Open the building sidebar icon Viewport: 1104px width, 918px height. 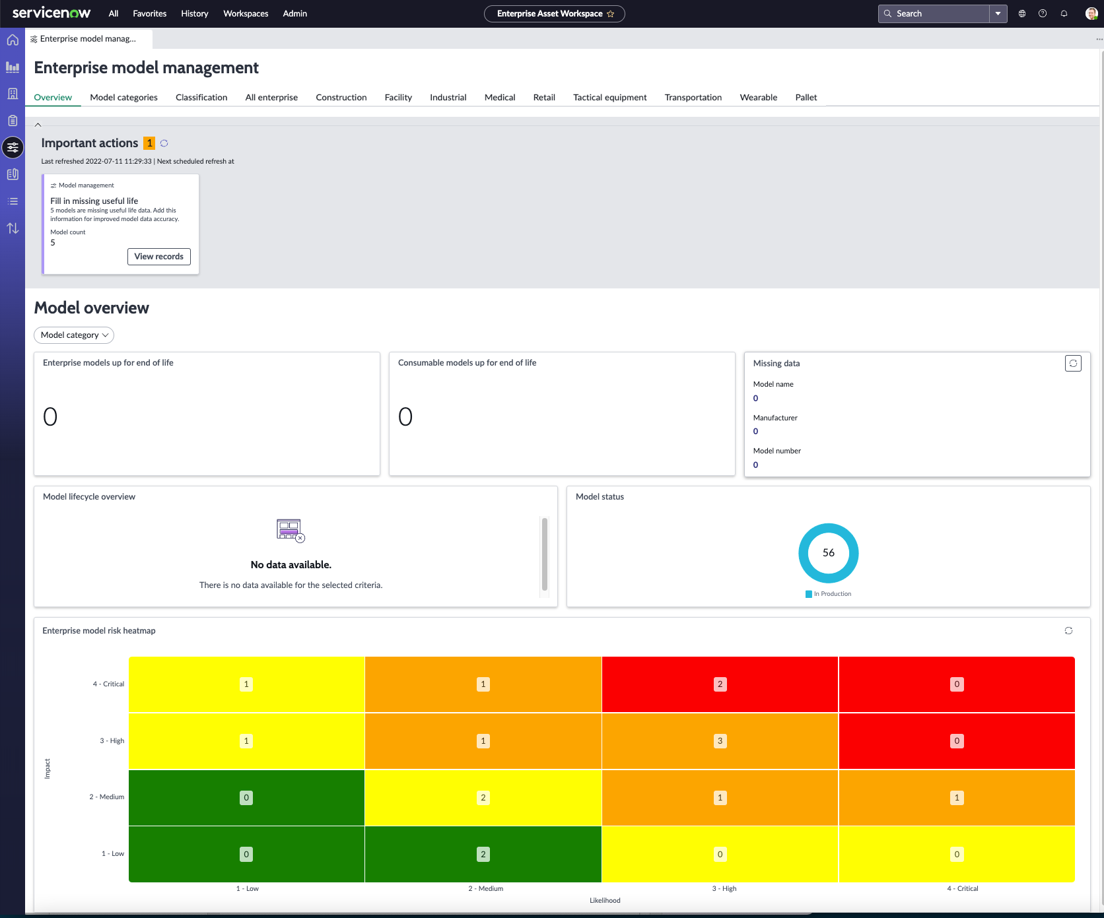[x=13, y=94]
